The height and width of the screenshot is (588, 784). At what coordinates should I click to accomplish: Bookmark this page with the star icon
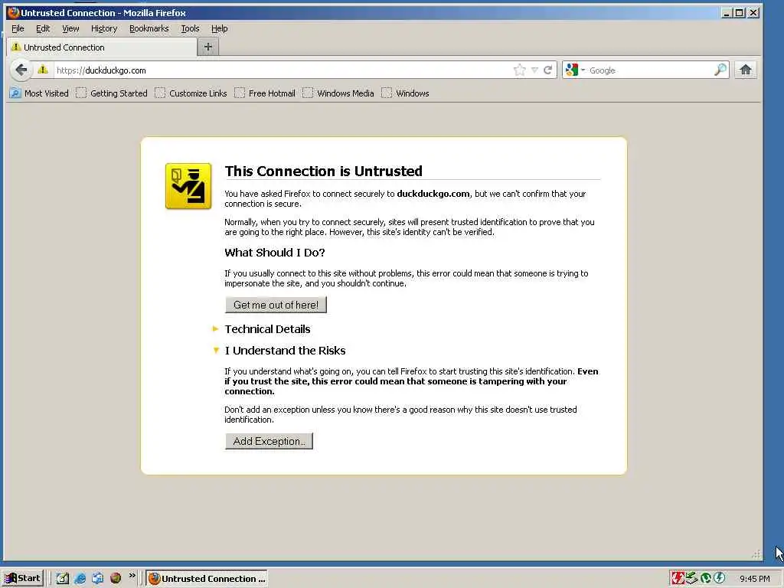(520, 70)
